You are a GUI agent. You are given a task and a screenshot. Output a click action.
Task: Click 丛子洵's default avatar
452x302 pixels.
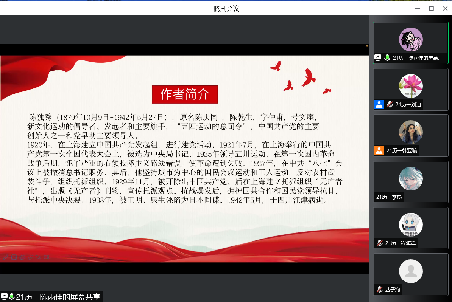coord(411,271)
